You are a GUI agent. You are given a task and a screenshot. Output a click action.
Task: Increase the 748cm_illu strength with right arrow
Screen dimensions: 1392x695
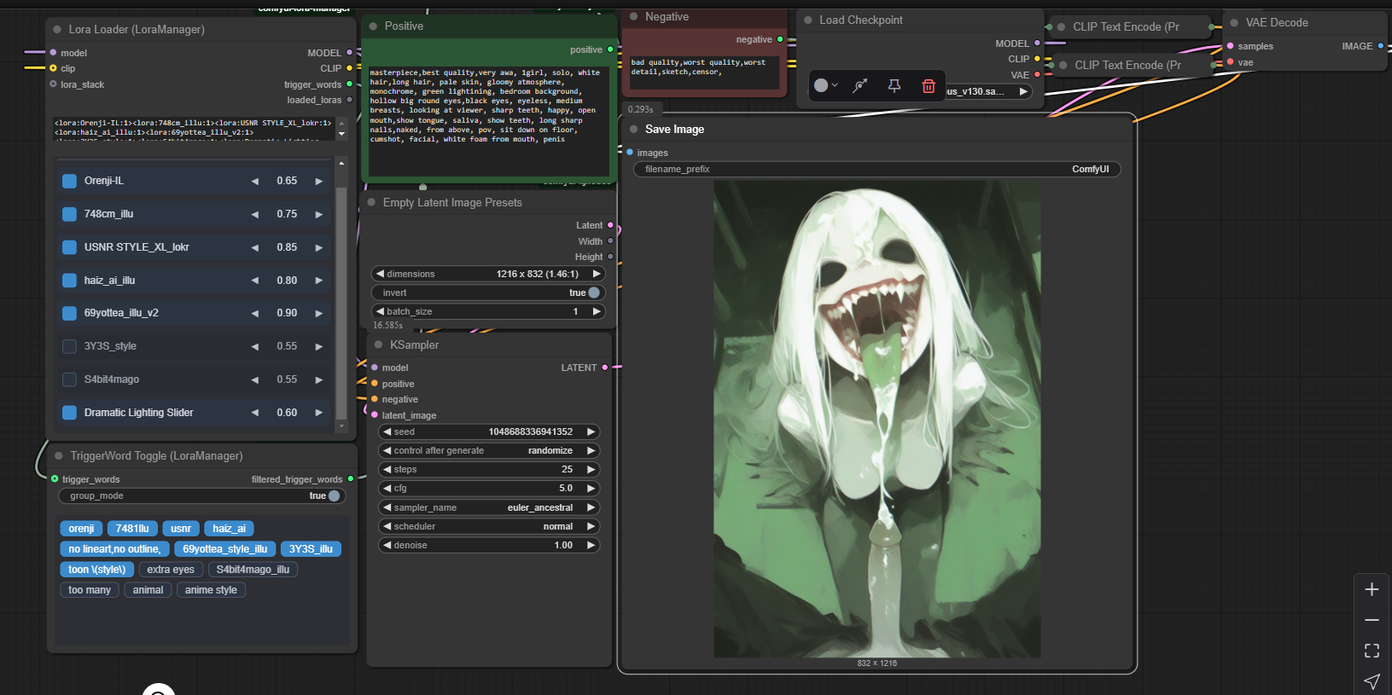click(319, 215)
